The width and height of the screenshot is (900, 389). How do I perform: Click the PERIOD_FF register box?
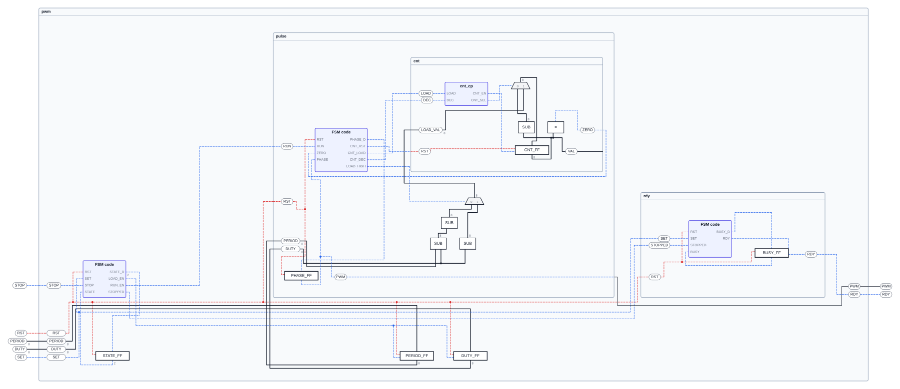pyautogui.click(x=416, y=356)
